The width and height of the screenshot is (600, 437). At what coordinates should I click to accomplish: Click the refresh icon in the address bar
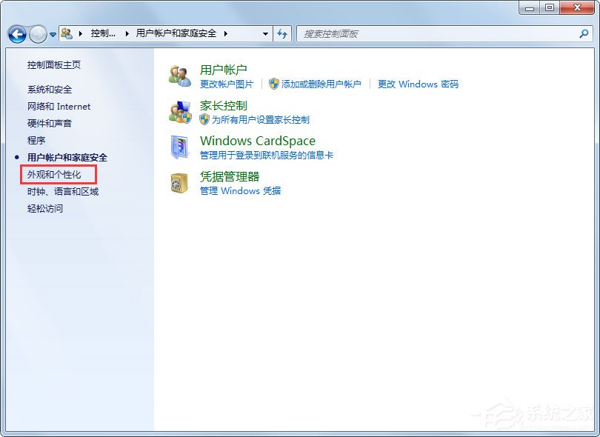tap(281, 34)
